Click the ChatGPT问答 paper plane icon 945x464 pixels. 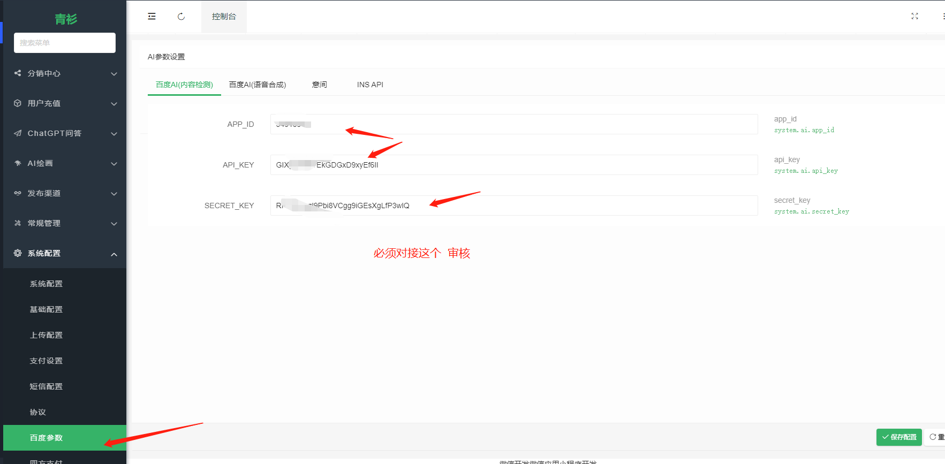point(18,133)
